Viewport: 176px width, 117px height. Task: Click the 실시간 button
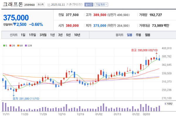click(89, 4)
